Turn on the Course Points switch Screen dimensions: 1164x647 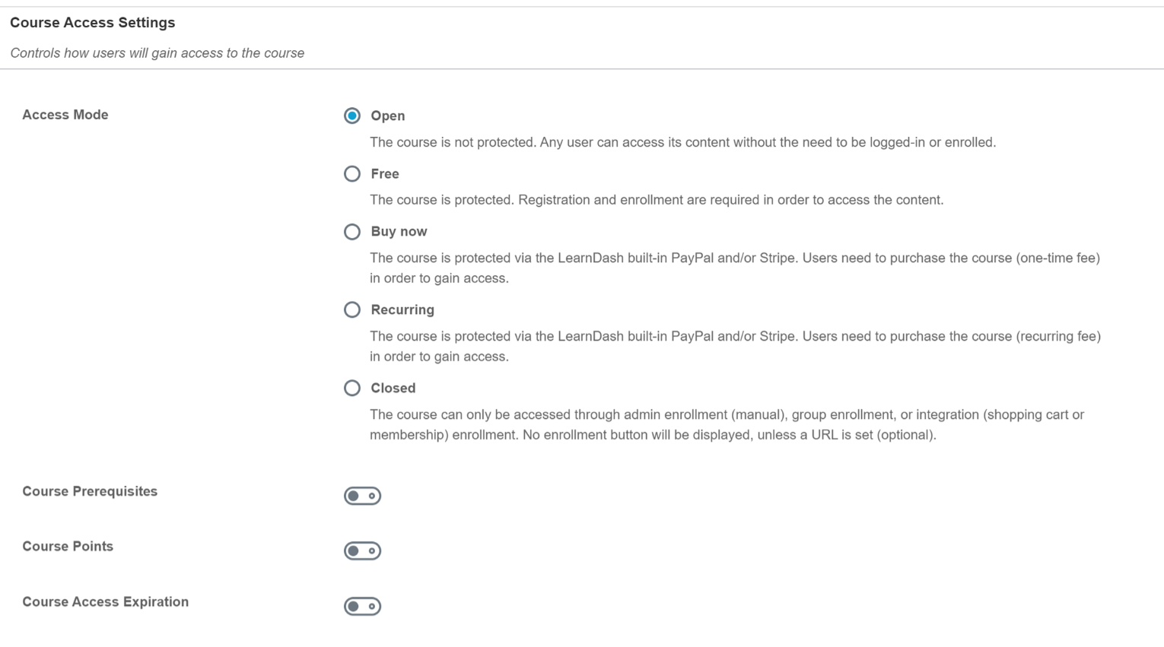tap(362, 550)
